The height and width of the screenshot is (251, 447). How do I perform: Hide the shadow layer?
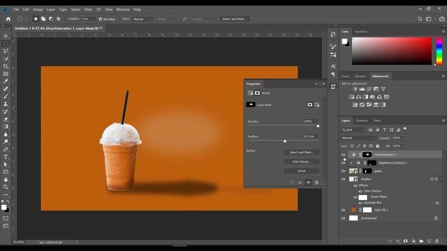343,179
